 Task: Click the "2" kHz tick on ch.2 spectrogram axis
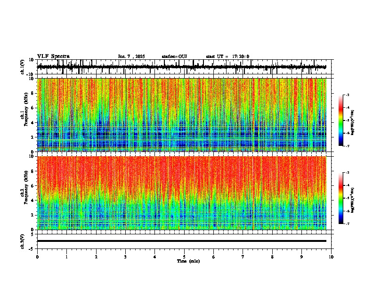click(33, 215)
